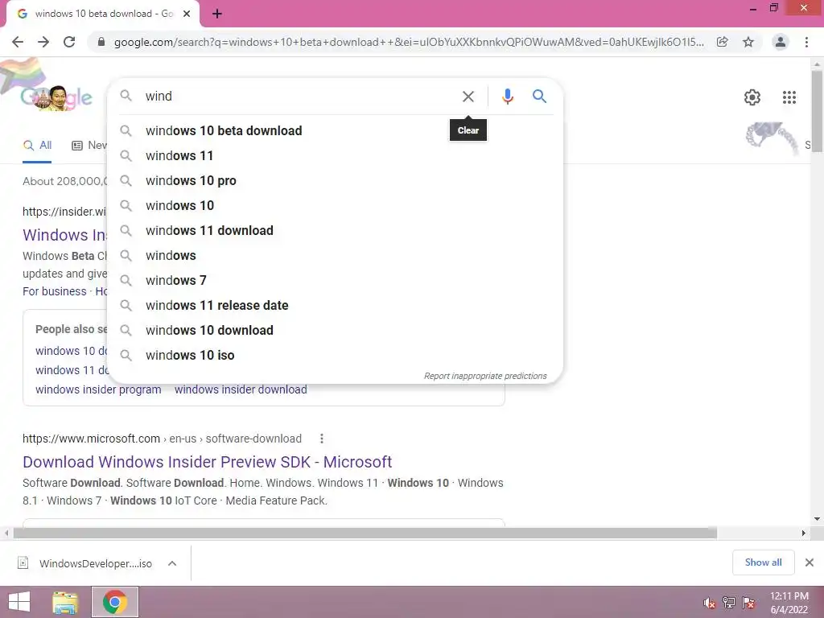
Task: Click the horizontal page scrollbar thumb
Action: tap(365, 533)
